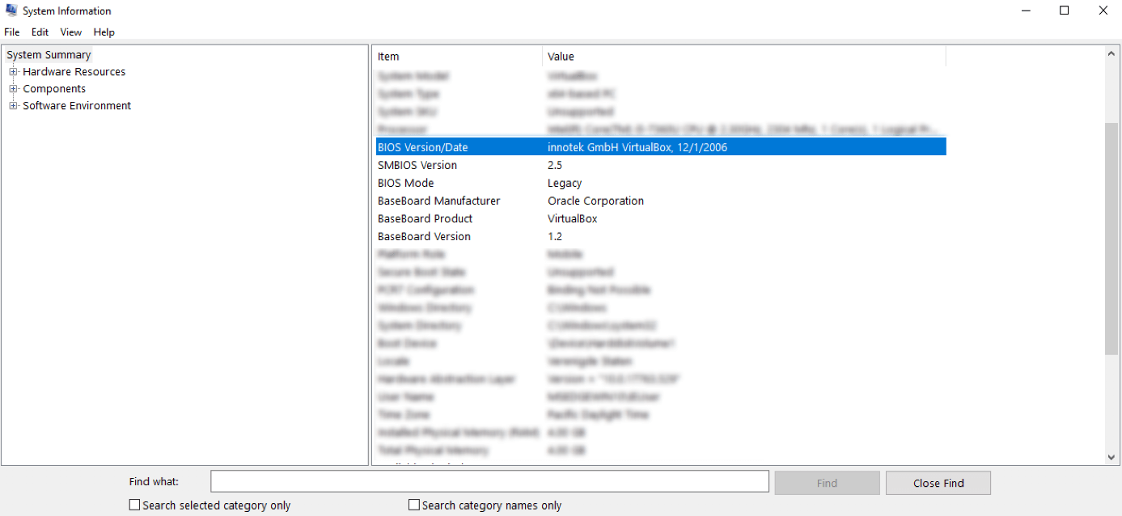Expand the Software Environment tree node
The width and height of the screenshot is (1122, 516).
[13, 106]
